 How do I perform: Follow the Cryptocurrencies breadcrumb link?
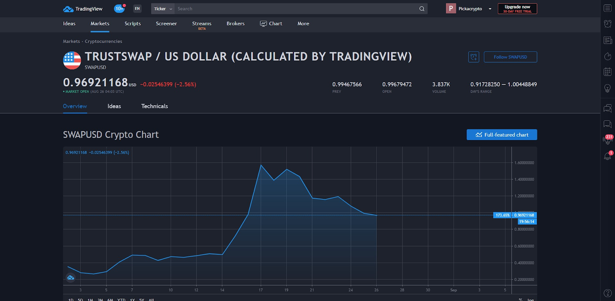pos(103,41)
